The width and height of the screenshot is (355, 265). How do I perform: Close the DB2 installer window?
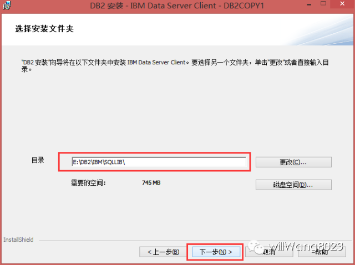click(x=342, y=4)
